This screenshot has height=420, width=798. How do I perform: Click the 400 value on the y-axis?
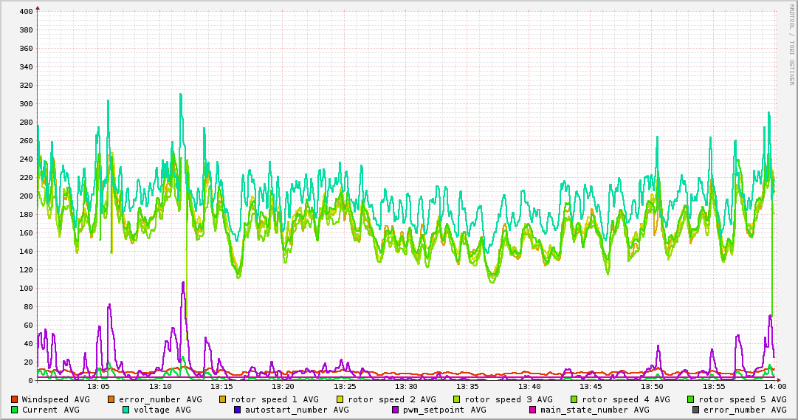[25, 12]
